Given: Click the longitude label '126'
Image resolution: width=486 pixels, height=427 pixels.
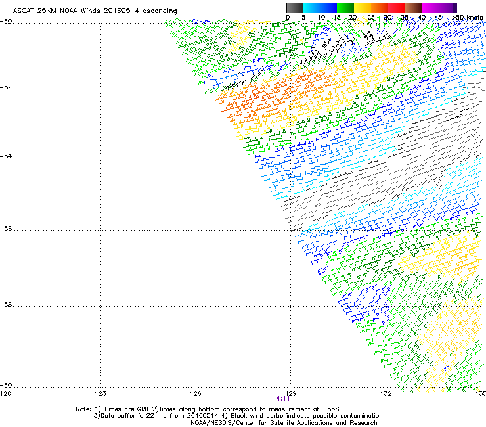Looking at the screenshot, I should (196, 393).
